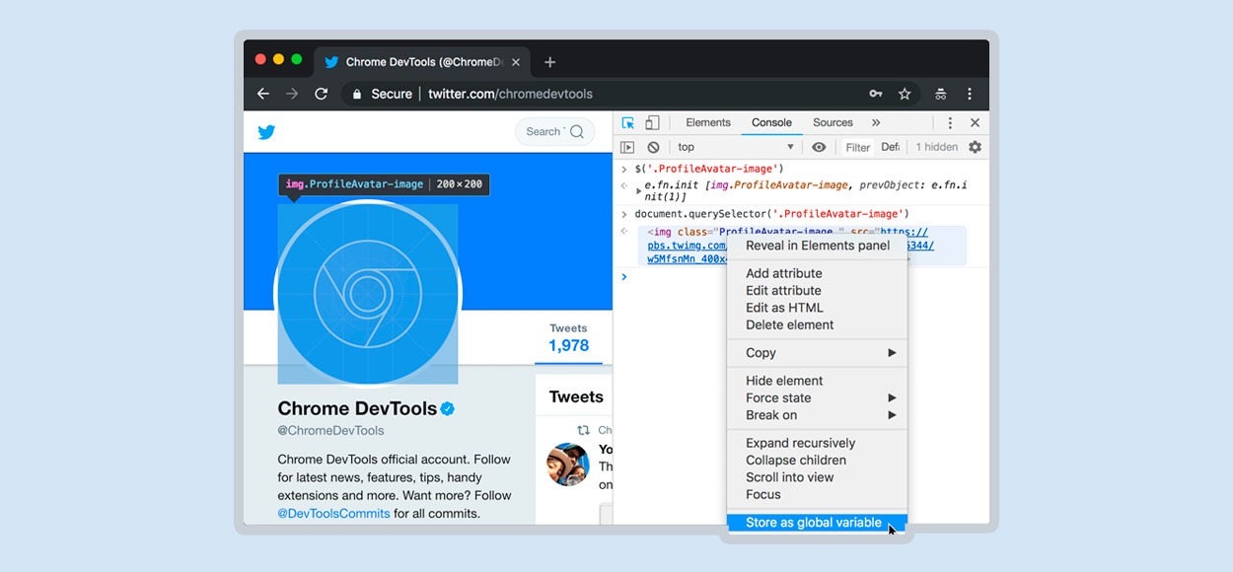Click the tweet author's avatar thumbnail
This screenshot has height=572, width=1233.
click(568, 464)
